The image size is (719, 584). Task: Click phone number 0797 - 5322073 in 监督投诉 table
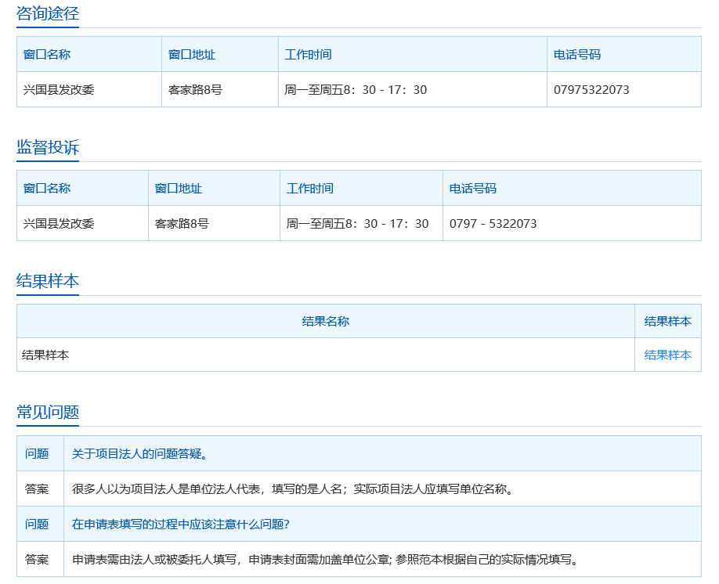point(493,224)
